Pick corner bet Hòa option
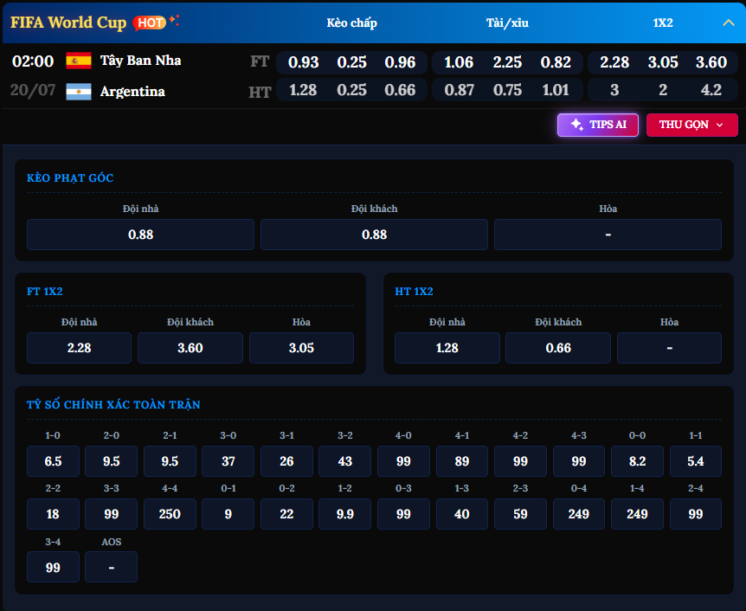 pyautogui.click(x=608, y=235)
